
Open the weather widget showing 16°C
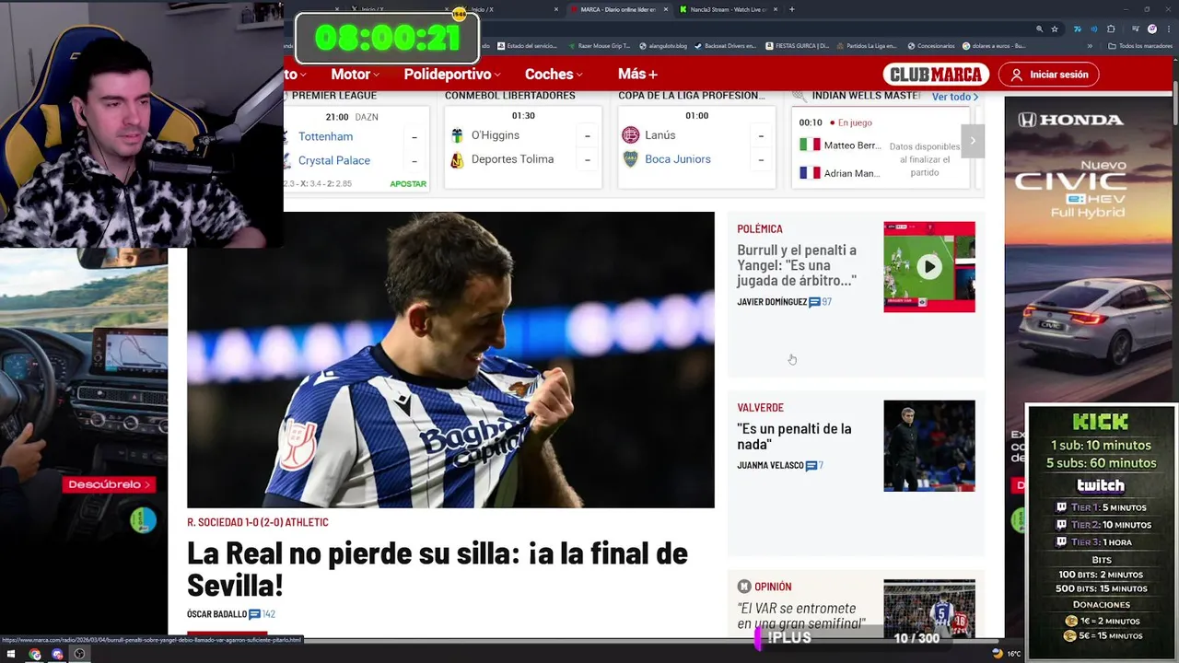(1008, 654)
